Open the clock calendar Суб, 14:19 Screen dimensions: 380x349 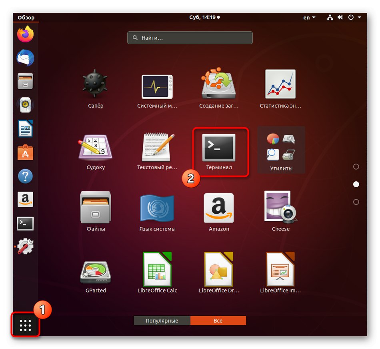(204, 17)
